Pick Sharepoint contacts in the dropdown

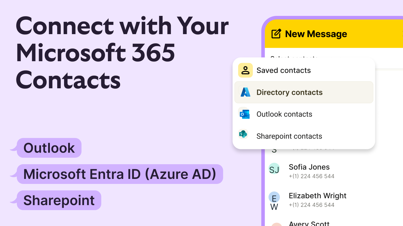click(x=289, y=136)
